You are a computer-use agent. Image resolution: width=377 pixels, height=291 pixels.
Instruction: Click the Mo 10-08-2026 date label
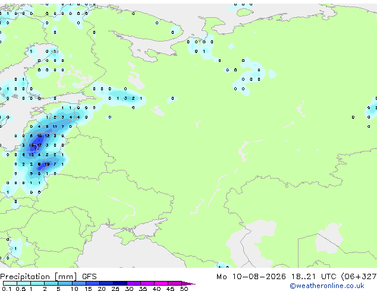tap(251, 277)
